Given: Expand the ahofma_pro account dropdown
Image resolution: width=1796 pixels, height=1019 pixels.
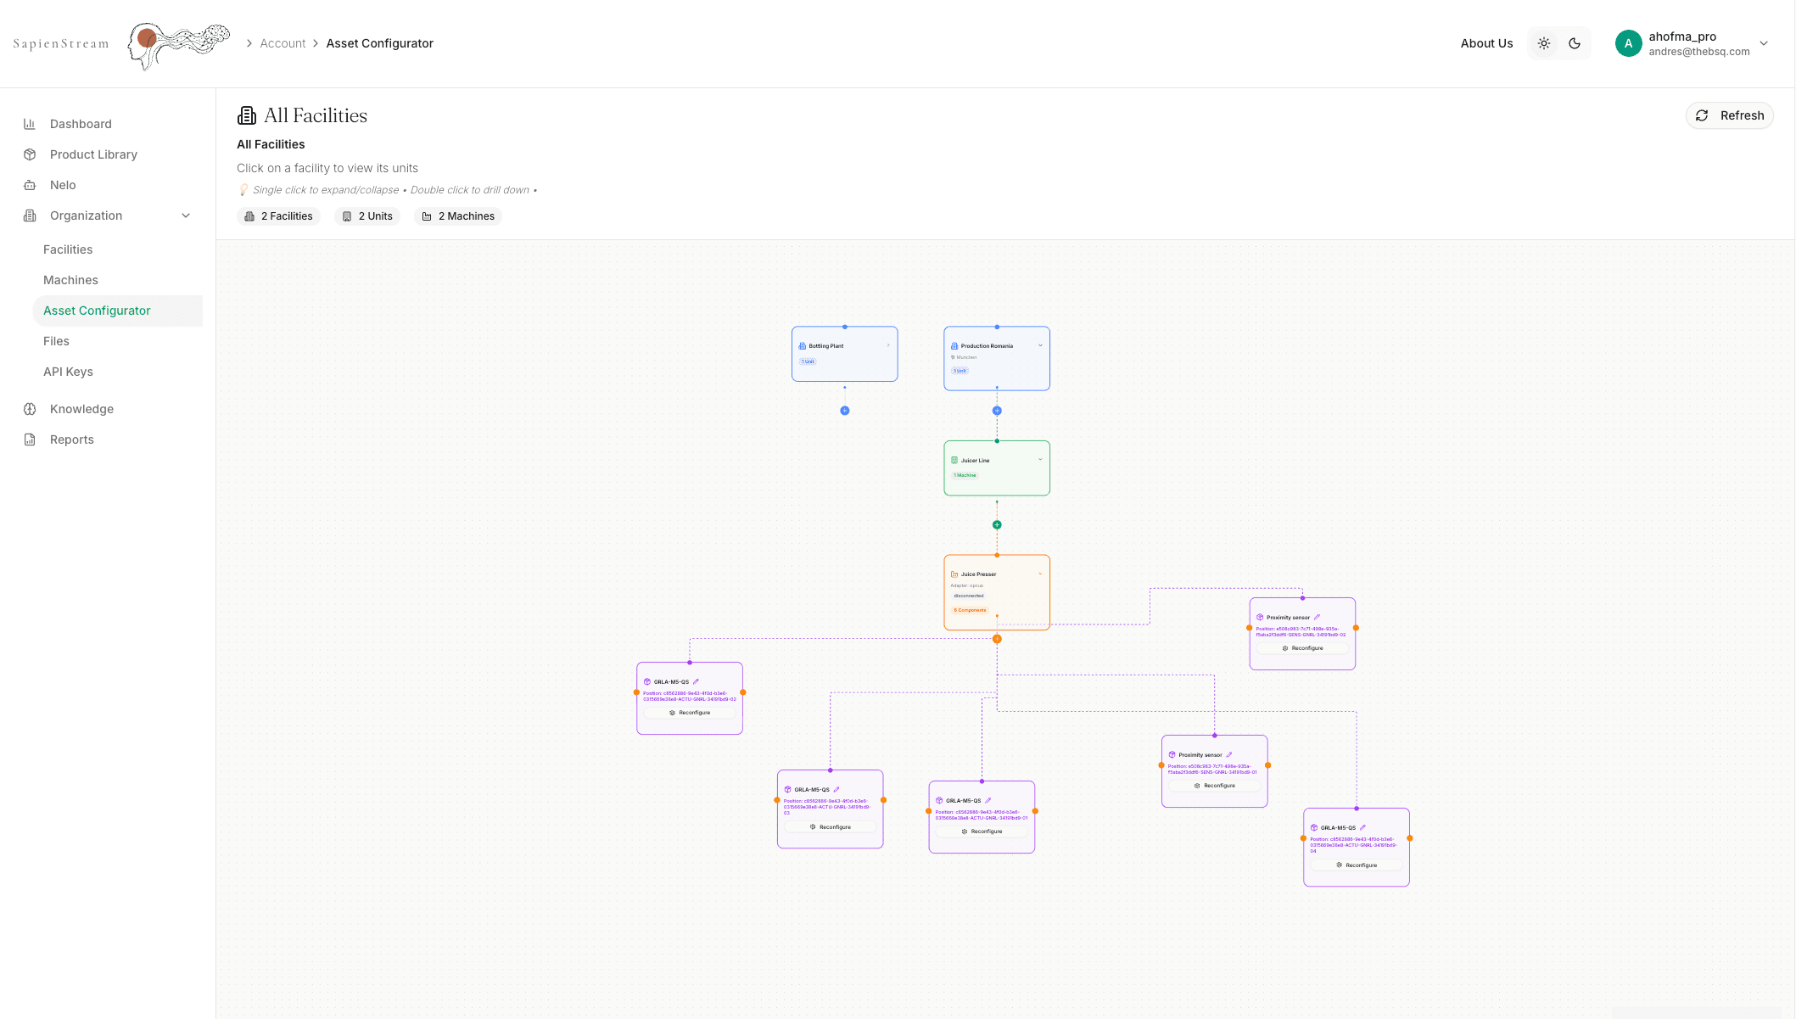Looking at the screenshot, I should pos(1765,43).
